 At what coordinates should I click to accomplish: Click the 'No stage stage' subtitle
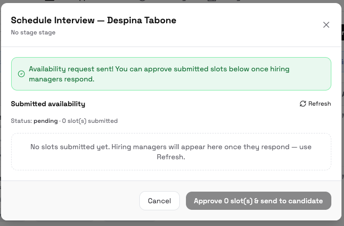33,32
